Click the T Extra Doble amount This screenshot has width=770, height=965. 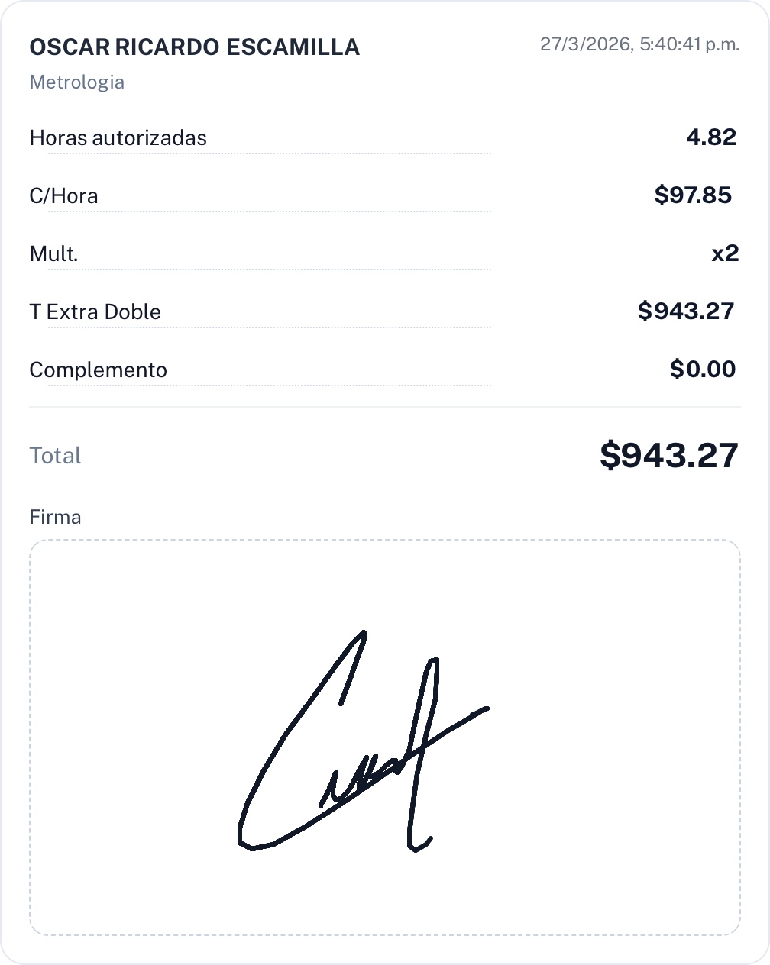click(685, 311)
